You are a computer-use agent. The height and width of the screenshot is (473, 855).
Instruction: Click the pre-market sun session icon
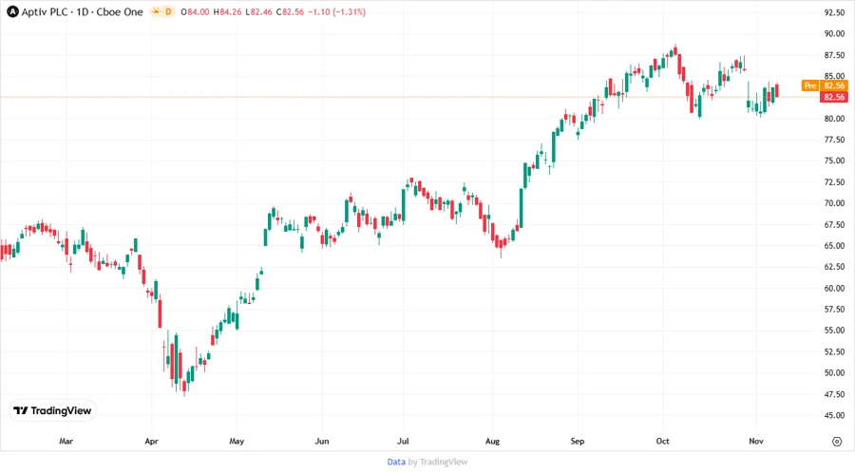coord(156,11)
